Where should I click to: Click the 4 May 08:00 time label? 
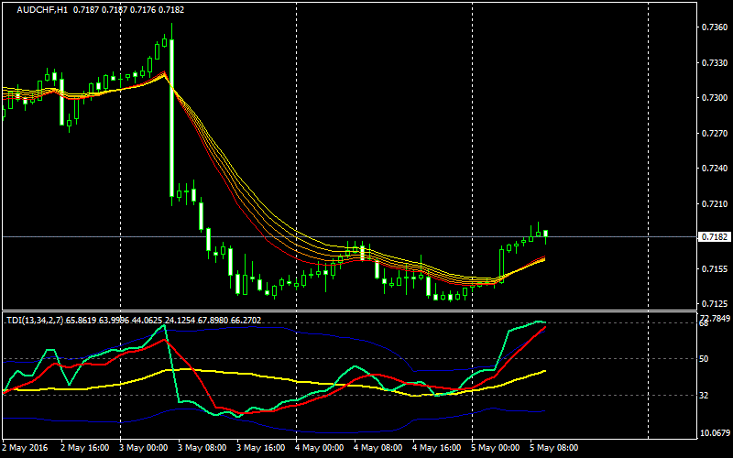(378, 448)
